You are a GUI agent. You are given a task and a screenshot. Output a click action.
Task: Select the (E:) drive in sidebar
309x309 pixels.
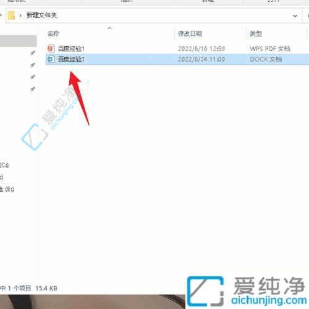click(7, 189)
